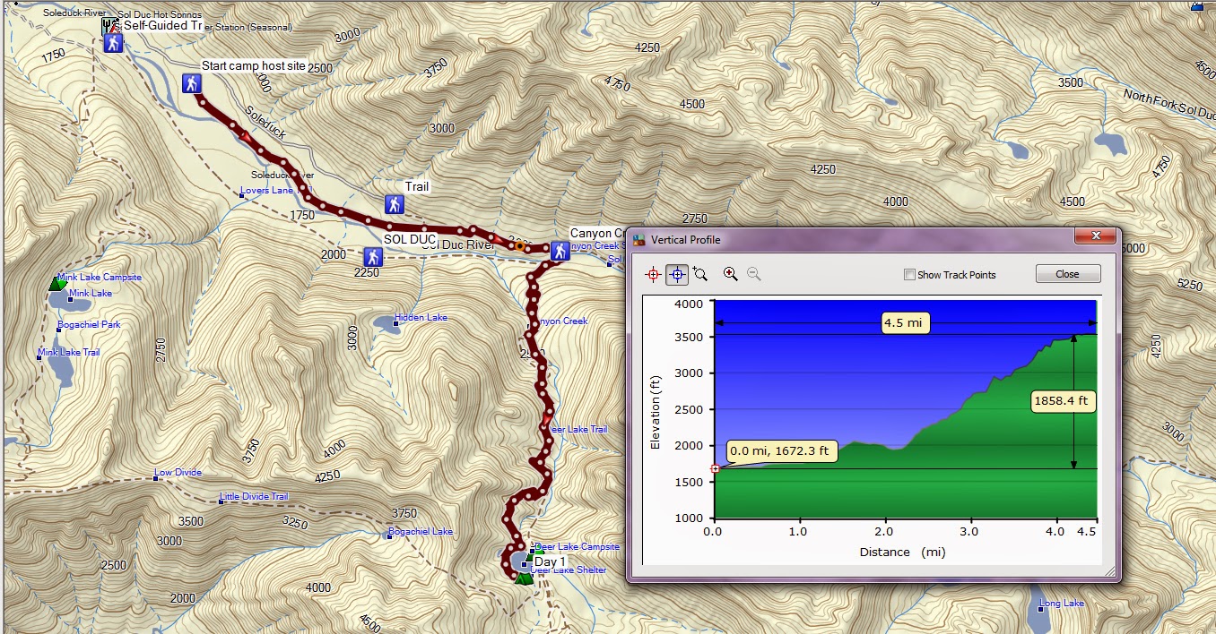Click the Sol Duc Hot Springs label
Screen dimensions: 1216x634
(160, 17)
